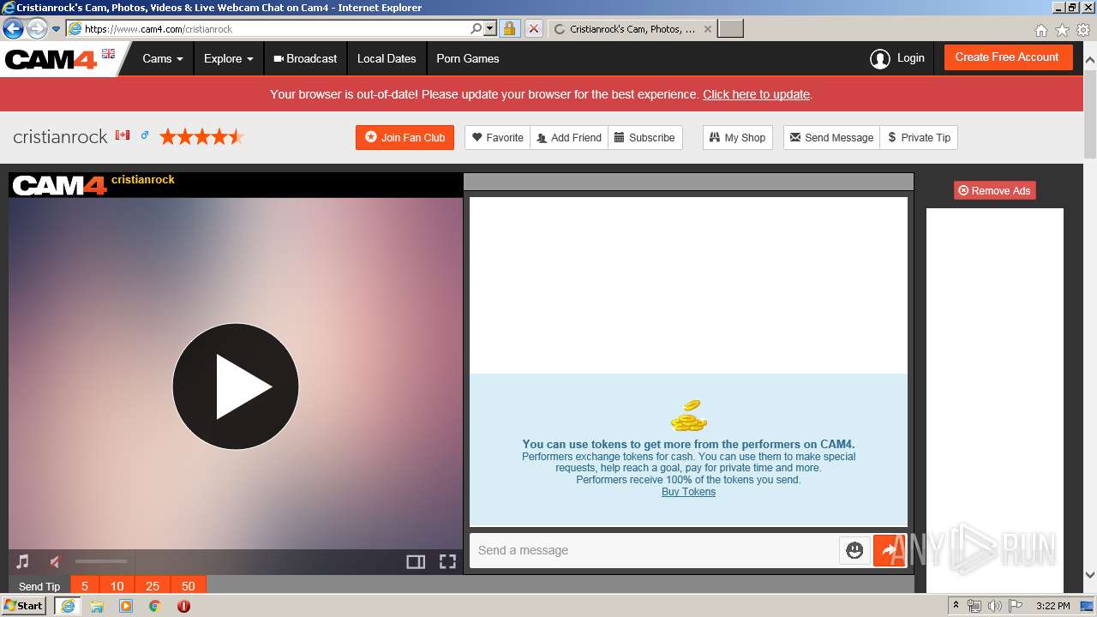
Task: Open Chrome from the taskbar
Action: click(x=154, y=606)
